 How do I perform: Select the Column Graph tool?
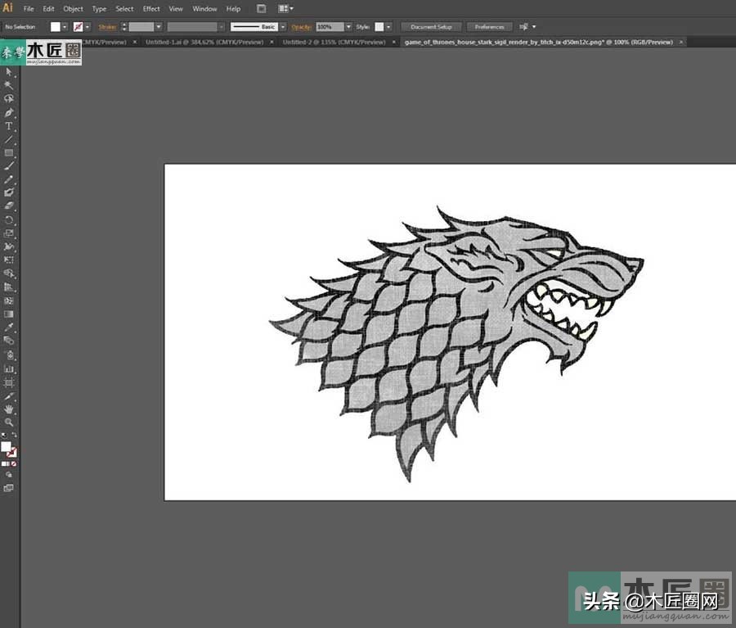click(8, 369)
